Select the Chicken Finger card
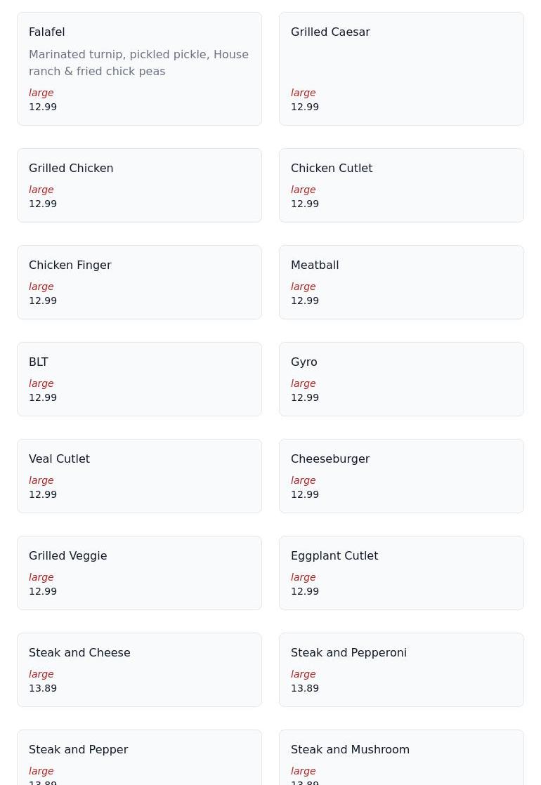 (139, 282)
